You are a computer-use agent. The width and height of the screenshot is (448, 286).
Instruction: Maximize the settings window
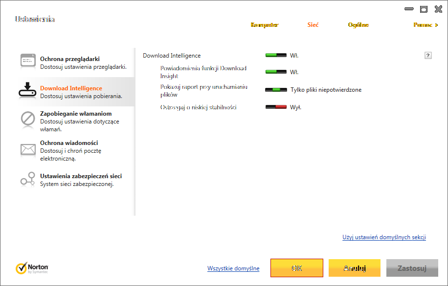tap(424, 9)
